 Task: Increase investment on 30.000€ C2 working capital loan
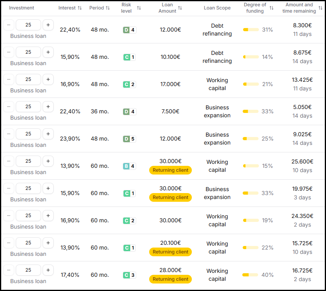click(x=48, y=216)
